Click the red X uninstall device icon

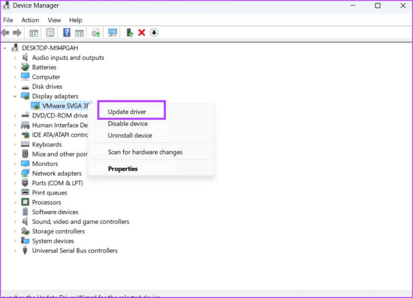(x=142, y=33)
